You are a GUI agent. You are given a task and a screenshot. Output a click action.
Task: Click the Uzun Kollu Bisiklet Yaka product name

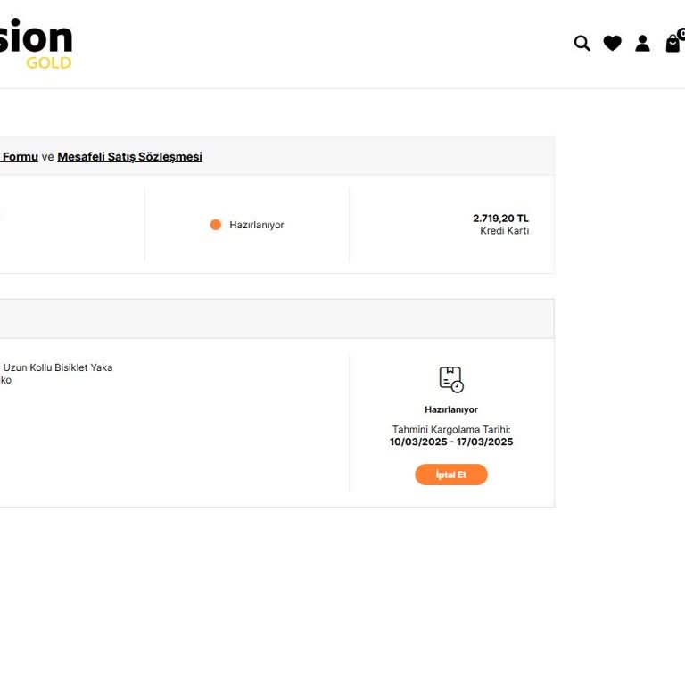point(58,367)
